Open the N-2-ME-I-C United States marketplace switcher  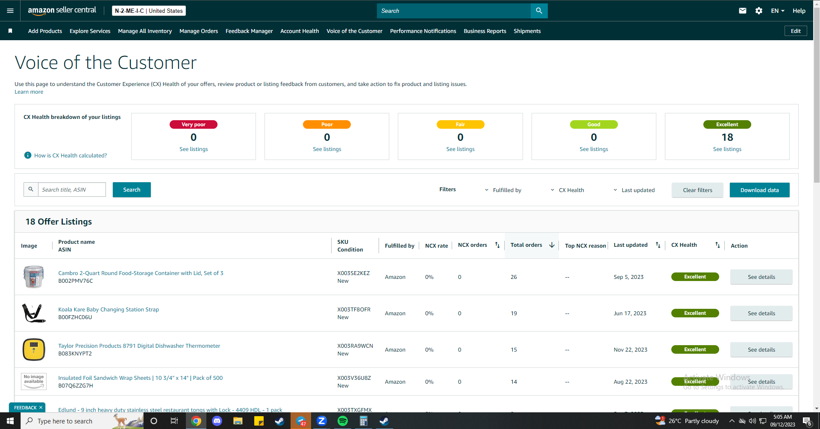pyautogui.click(x=149, y=11)
